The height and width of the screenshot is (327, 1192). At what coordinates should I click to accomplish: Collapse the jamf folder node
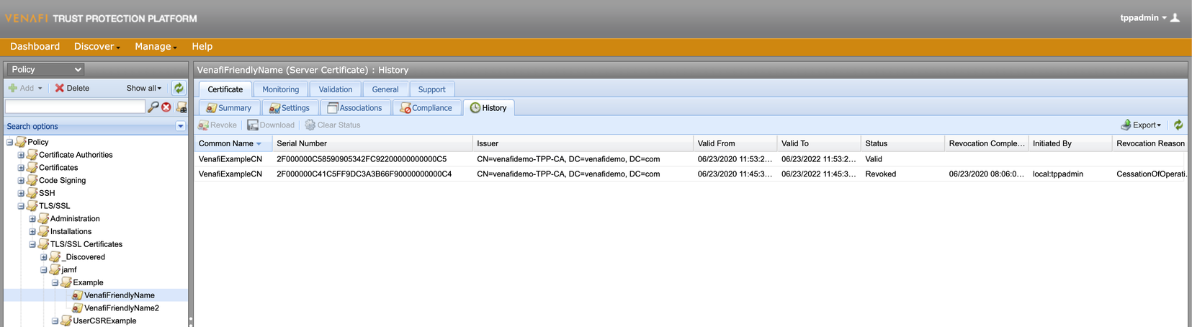tap(44, 270)
